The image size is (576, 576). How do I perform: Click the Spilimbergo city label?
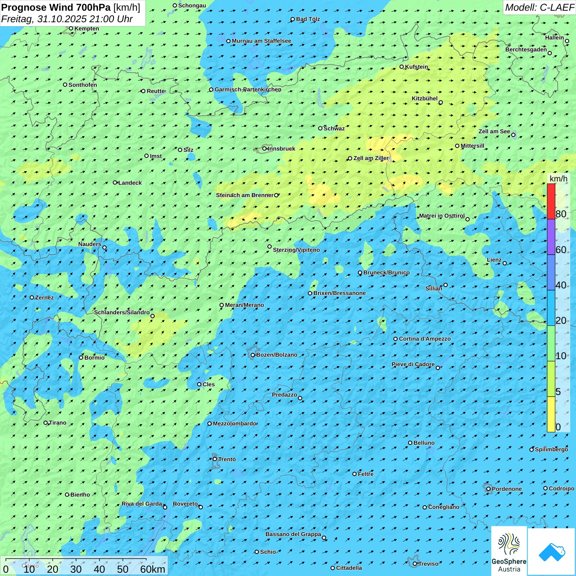pyautogui.click(x=551, y=449)
